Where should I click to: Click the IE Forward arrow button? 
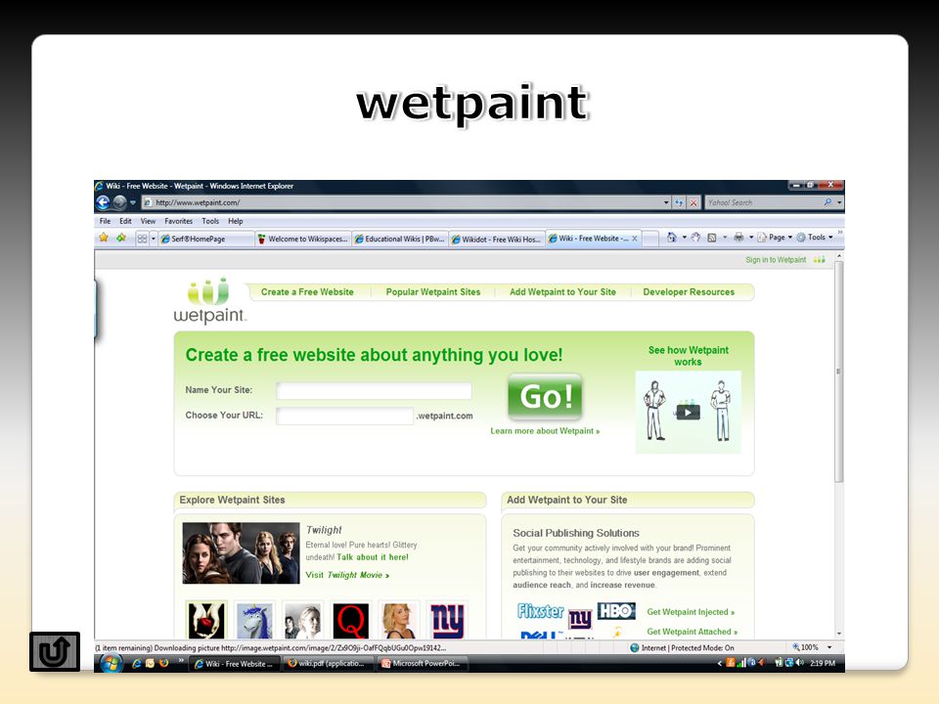pos(119,202)
